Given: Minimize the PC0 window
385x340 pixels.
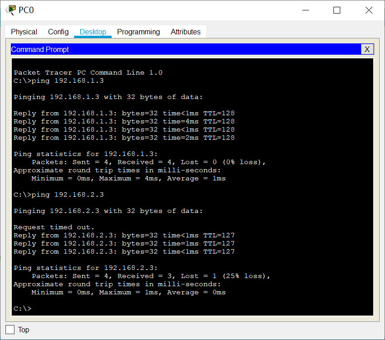Looking at the screenshot, I should coord(305,10).
